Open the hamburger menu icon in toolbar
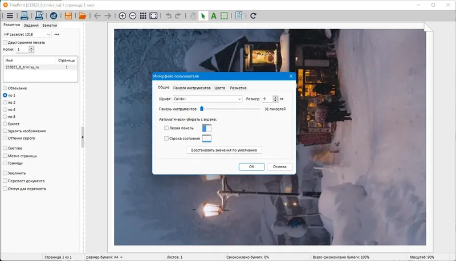The width and height of the screenshot is (456, 261). click(x=9, y=16)
